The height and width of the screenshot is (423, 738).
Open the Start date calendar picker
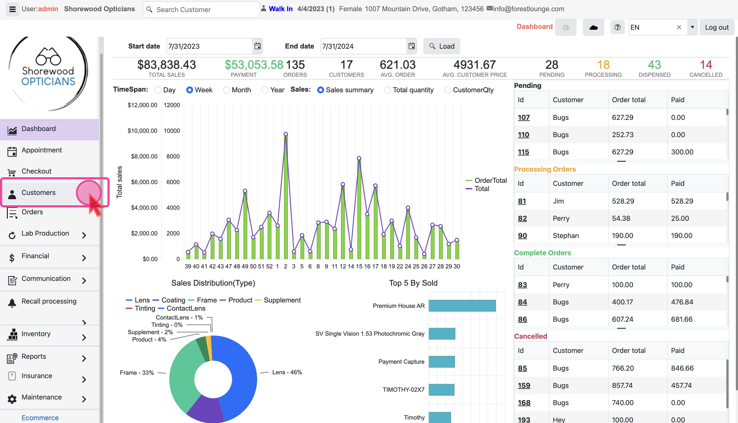tap(258, 46)
